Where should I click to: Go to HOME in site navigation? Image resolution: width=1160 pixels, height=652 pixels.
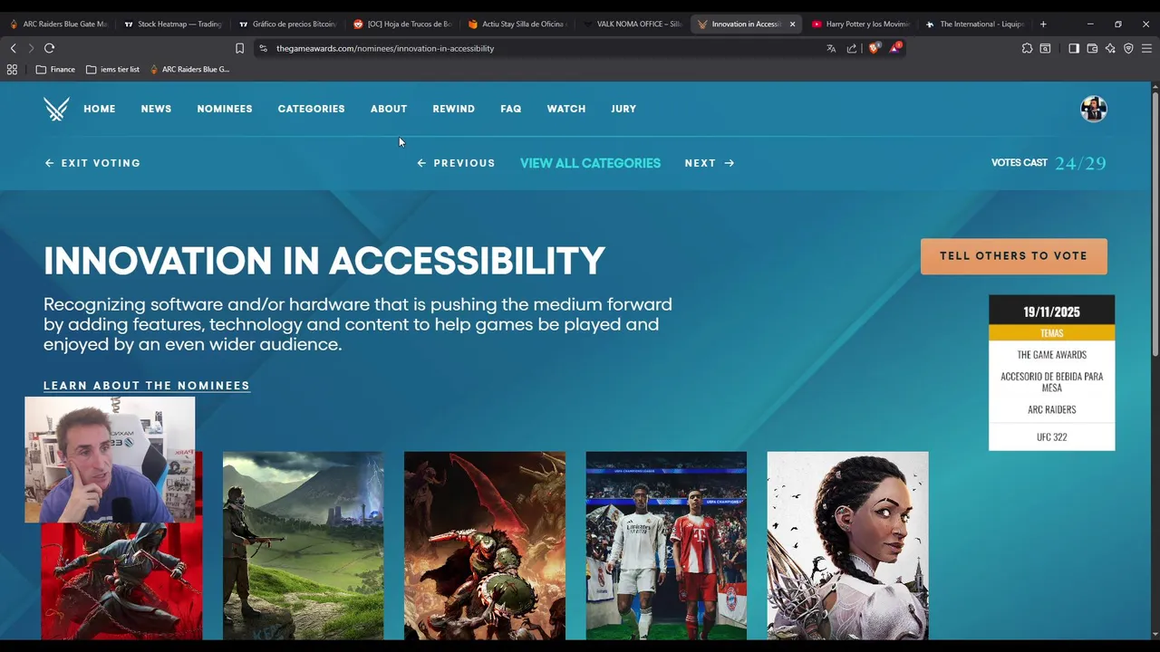click(100, 109)
